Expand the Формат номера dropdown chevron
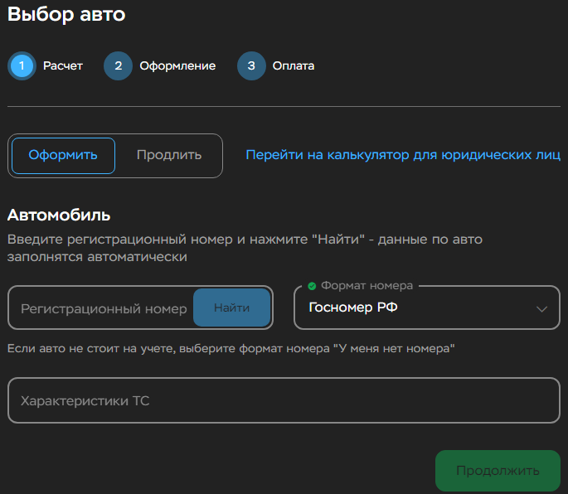568x494 pixels. pos(541,309)
